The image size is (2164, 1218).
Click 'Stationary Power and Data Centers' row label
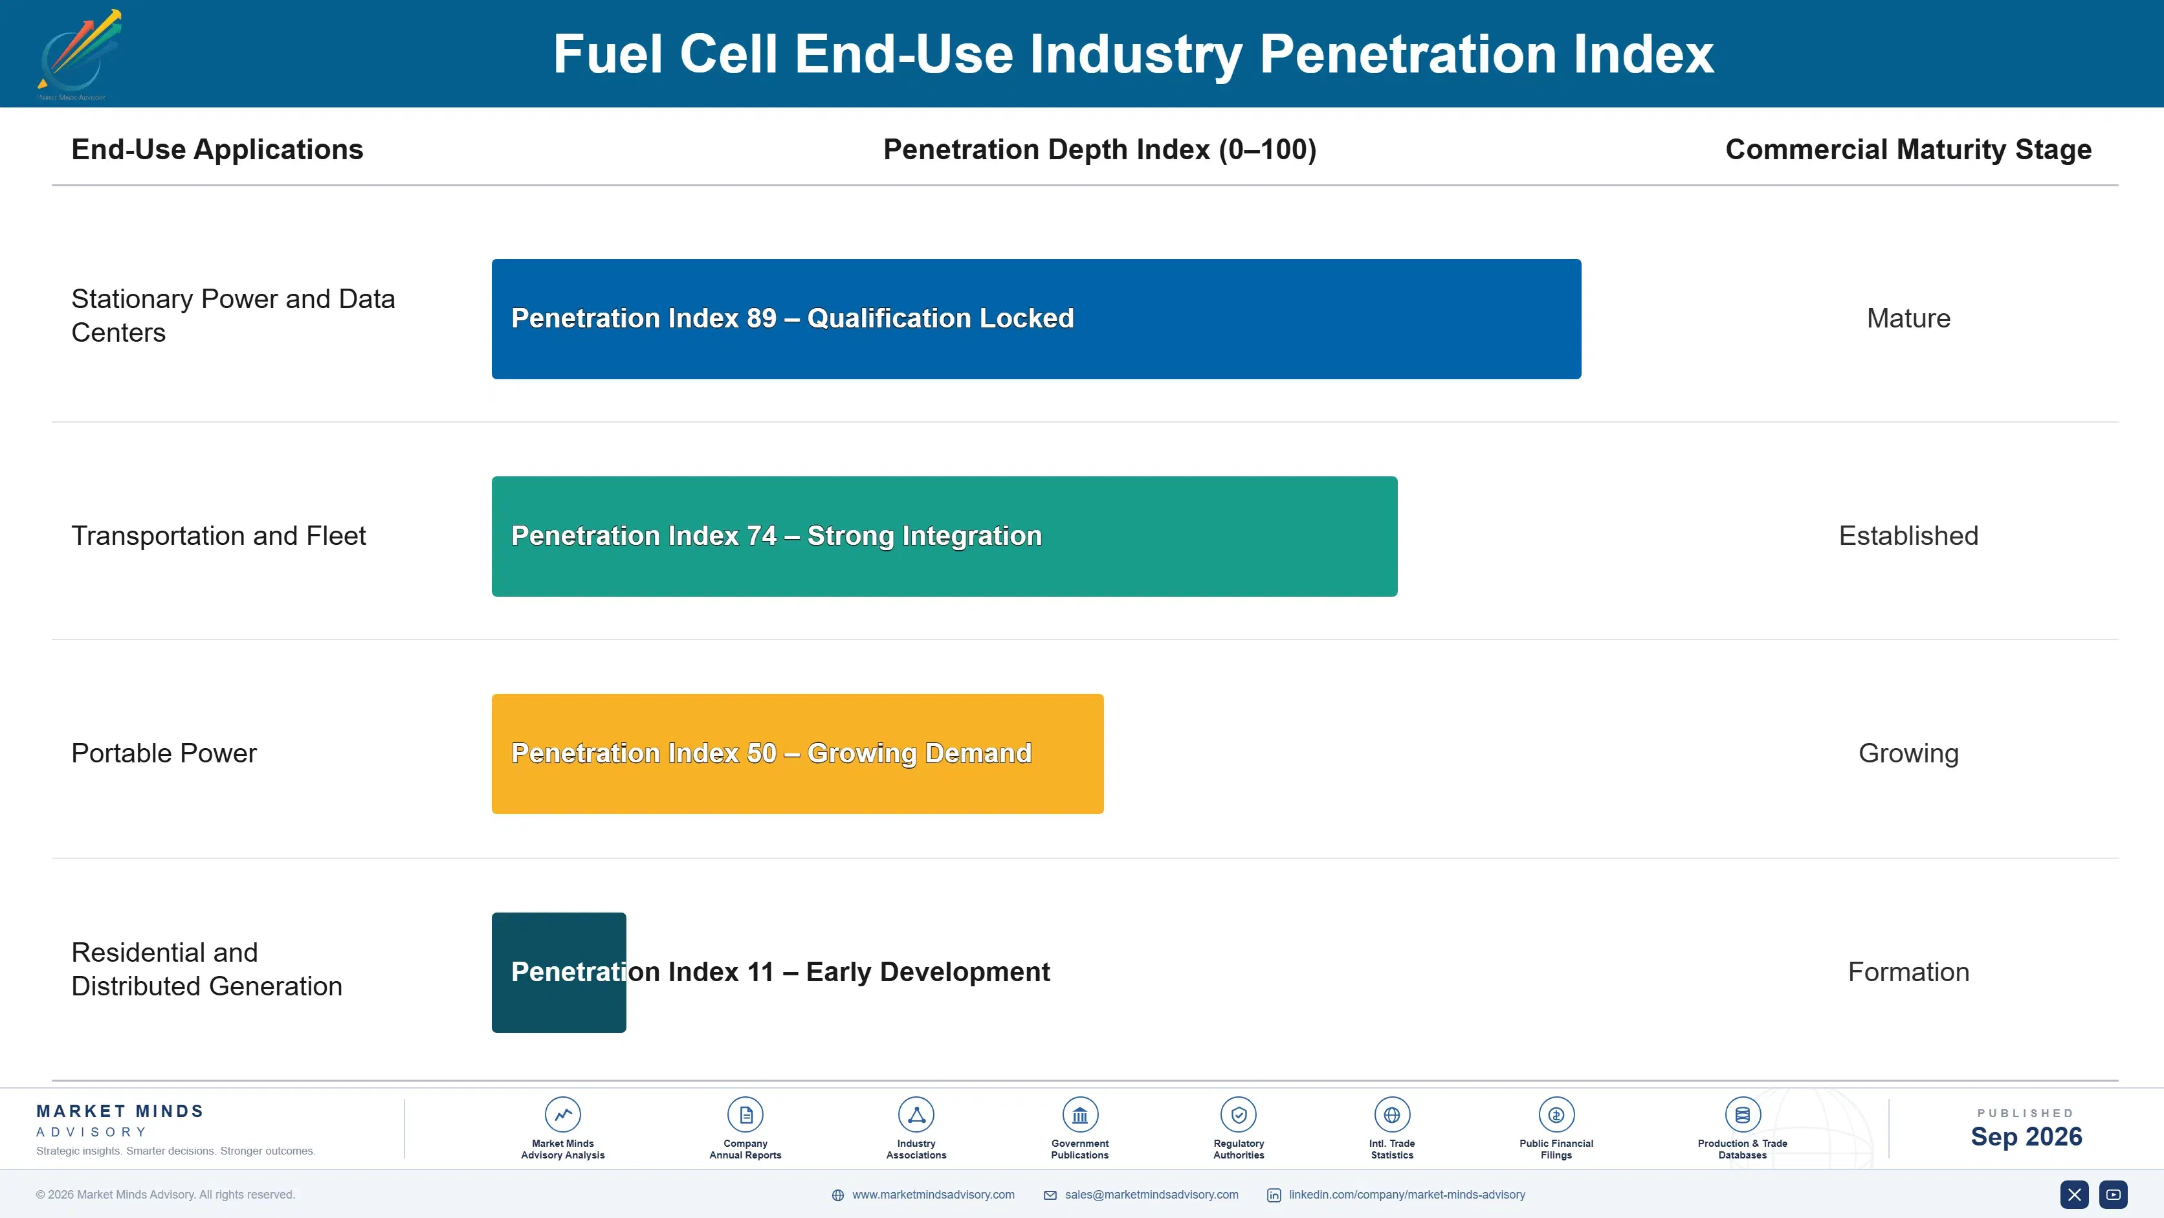[x=233, y=316]
